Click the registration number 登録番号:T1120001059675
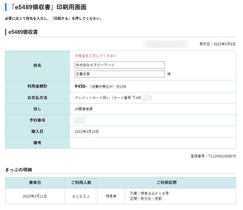 pos(213,156)
